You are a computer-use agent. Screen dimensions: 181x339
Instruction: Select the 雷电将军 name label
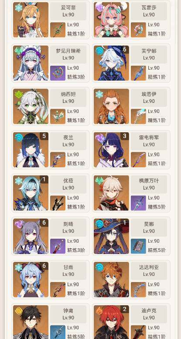pyautogui.click(x=149, y=137)
